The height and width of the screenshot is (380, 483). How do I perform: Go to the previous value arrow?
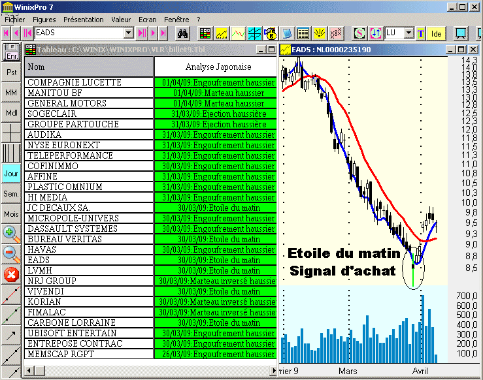click(x=16, y=33)
